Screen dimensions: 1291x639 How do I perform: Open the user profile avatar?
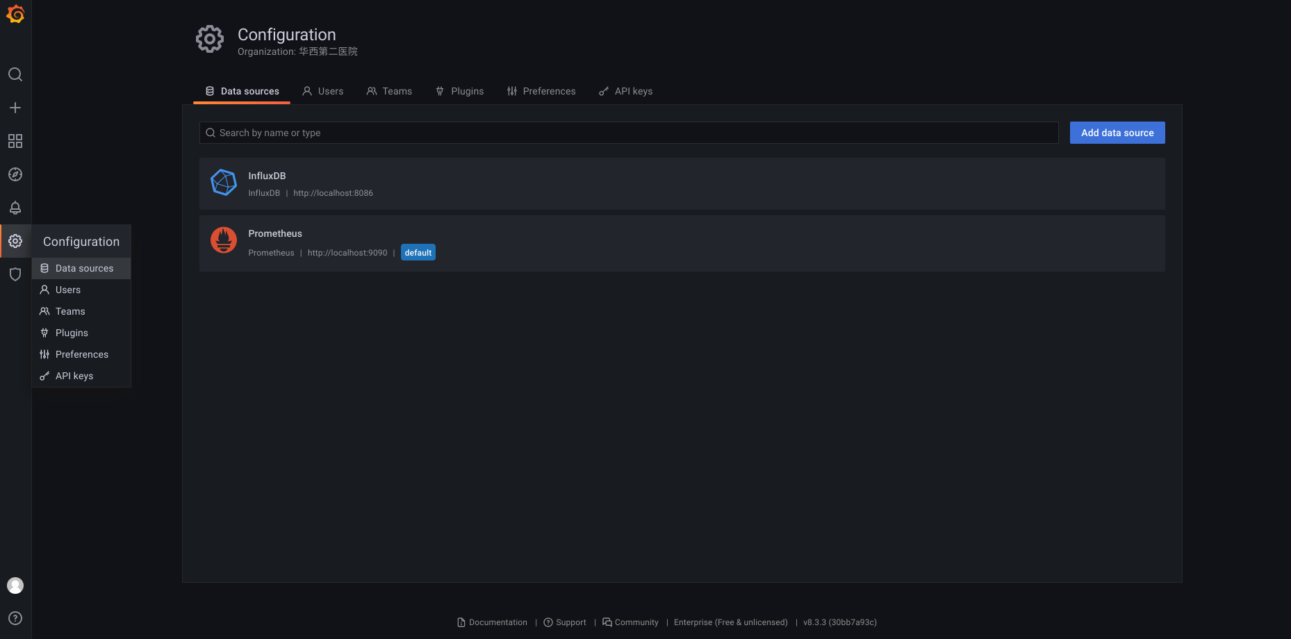pyautogui.click(x=15, y=586)
